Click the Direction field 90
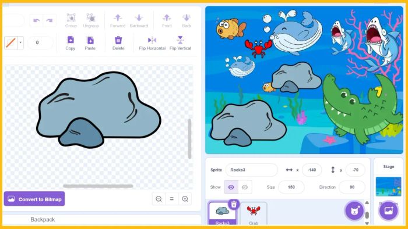The height and width of the screenshot is (229, 408). 352,187
